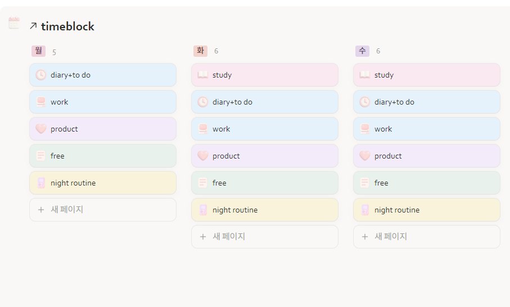Add new page in 수 column
Screen dimensions: 510x307
point(427,237)
